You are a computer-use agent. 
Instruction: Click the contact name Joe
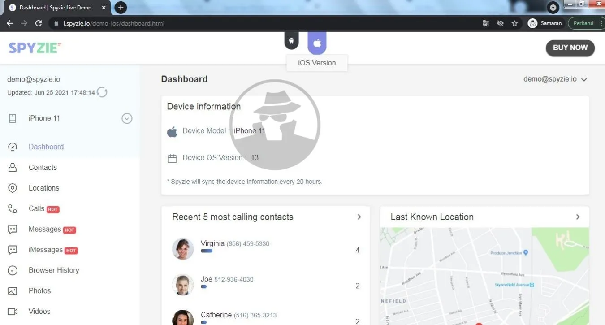click(207, 279)
